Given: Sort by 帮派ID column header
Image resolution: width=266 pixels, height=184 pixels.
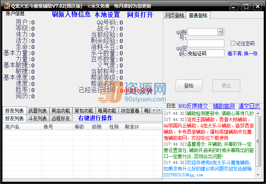Looking at the screenshot, I should point(138,127).
